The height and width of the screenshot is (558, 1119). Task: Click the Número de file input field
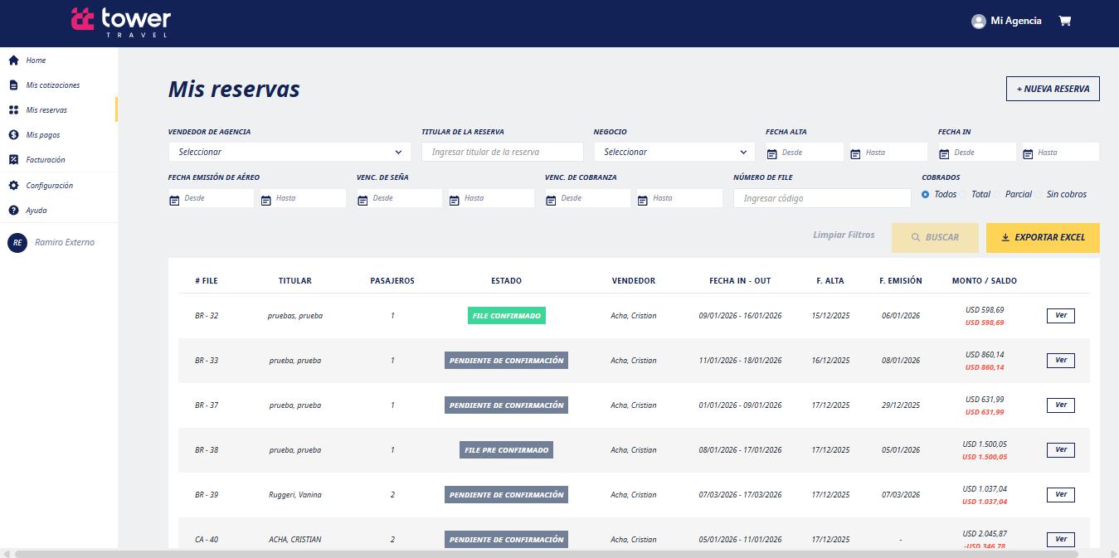[x=821, y=199]
